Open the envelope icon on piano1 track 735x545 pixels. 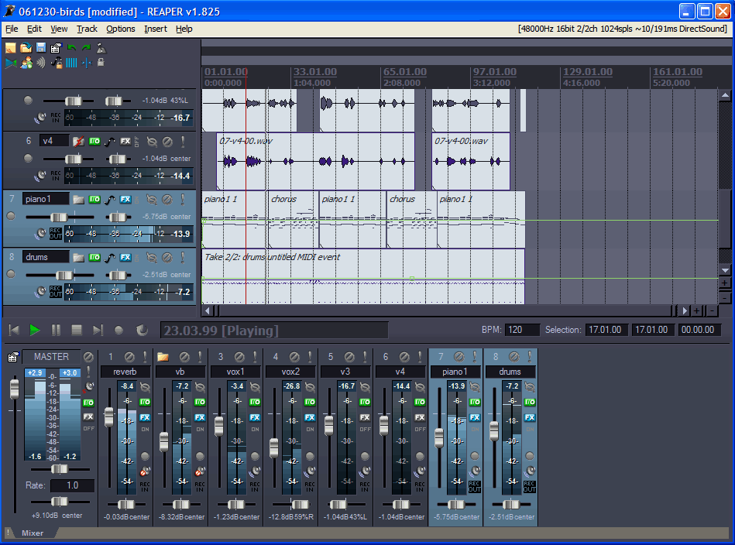[x=110, y=199]
